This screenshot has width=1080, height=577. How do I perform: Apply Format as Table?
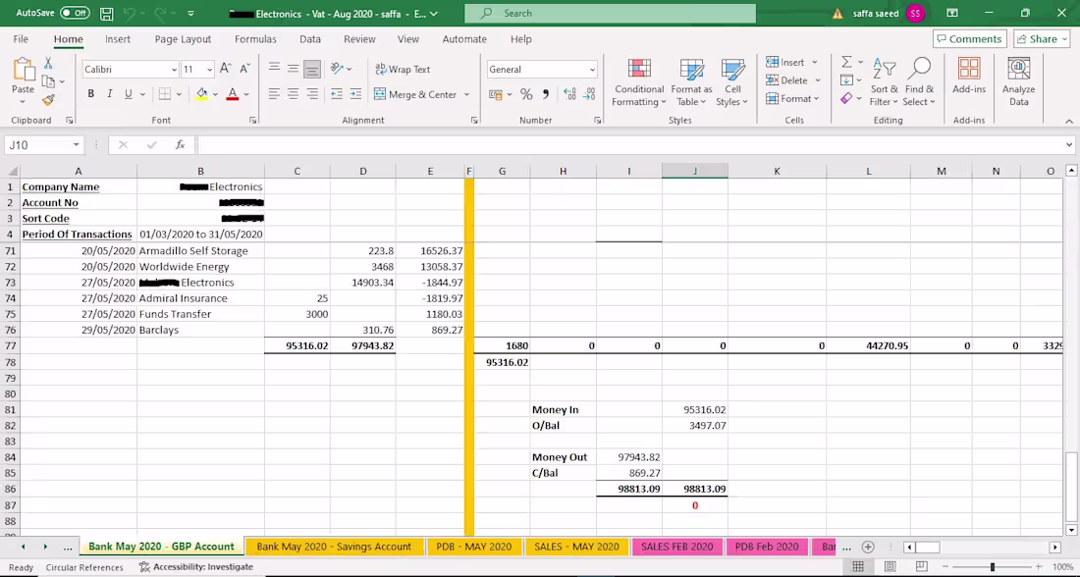(x=691, y=82)
